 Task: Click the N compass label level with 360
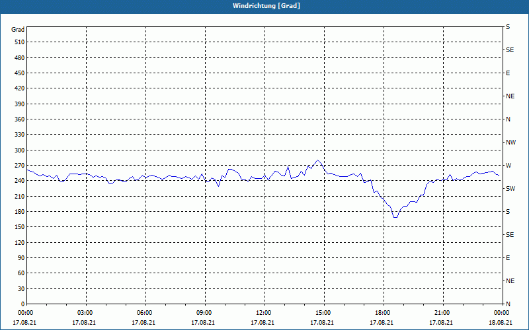[x=508, y=119]
